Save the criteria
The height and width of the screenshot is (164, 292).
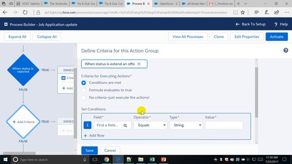89,150
